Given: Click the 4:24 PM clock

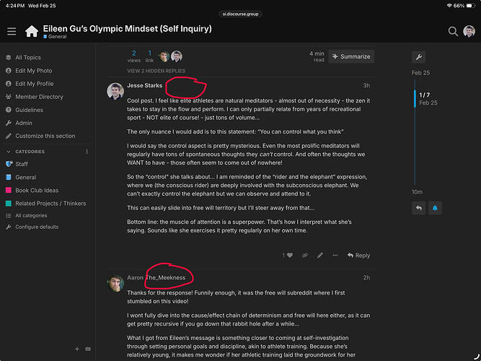Looking at the screenshot, I should pyautogui.click(x=14, y=6).
